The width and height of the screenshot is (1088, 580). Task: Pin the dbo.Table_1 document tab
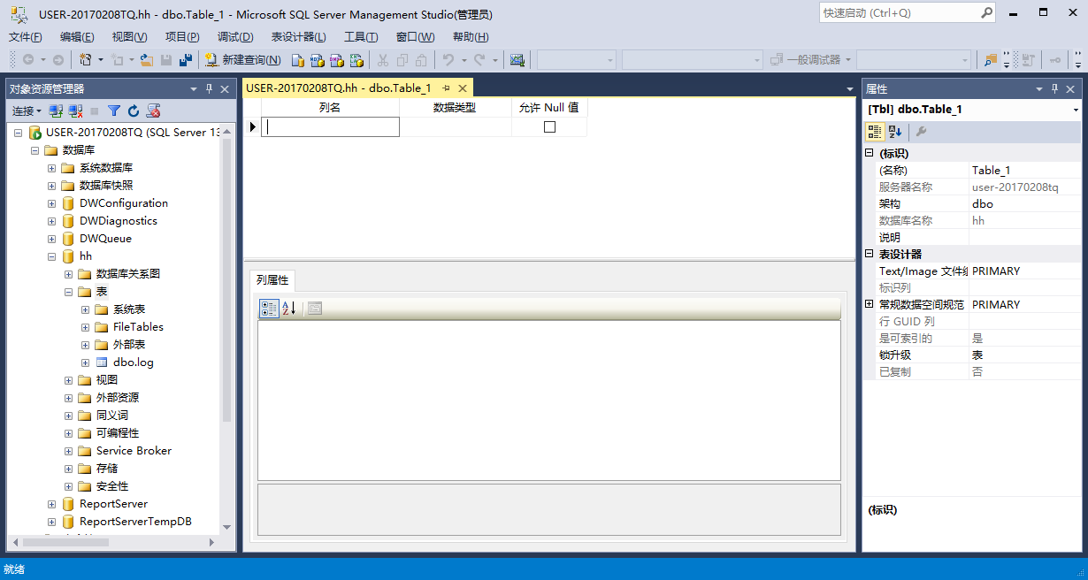446,88
